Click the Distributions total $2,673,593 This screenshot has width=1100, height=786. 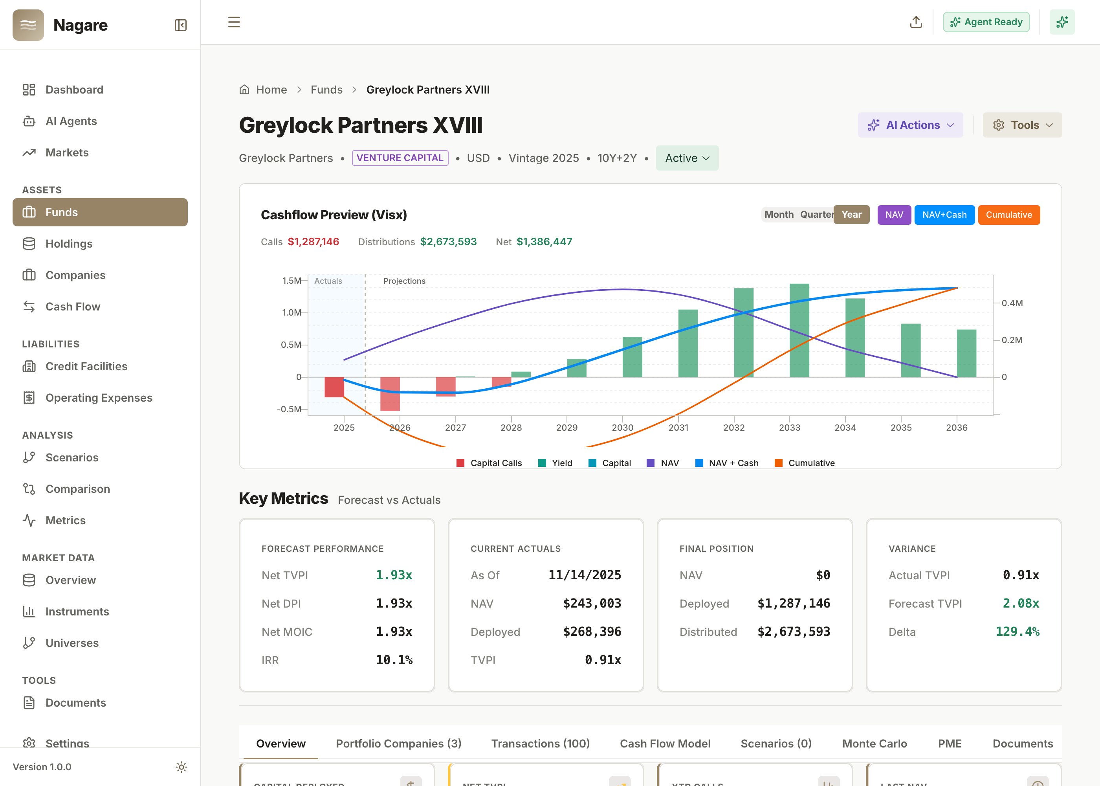pyautogui.click(x=448, y=242)
